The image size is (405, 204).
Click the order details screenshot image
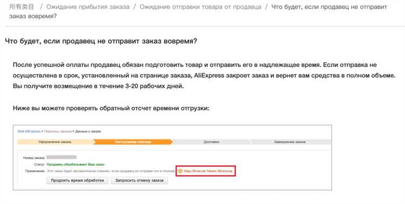173,158
